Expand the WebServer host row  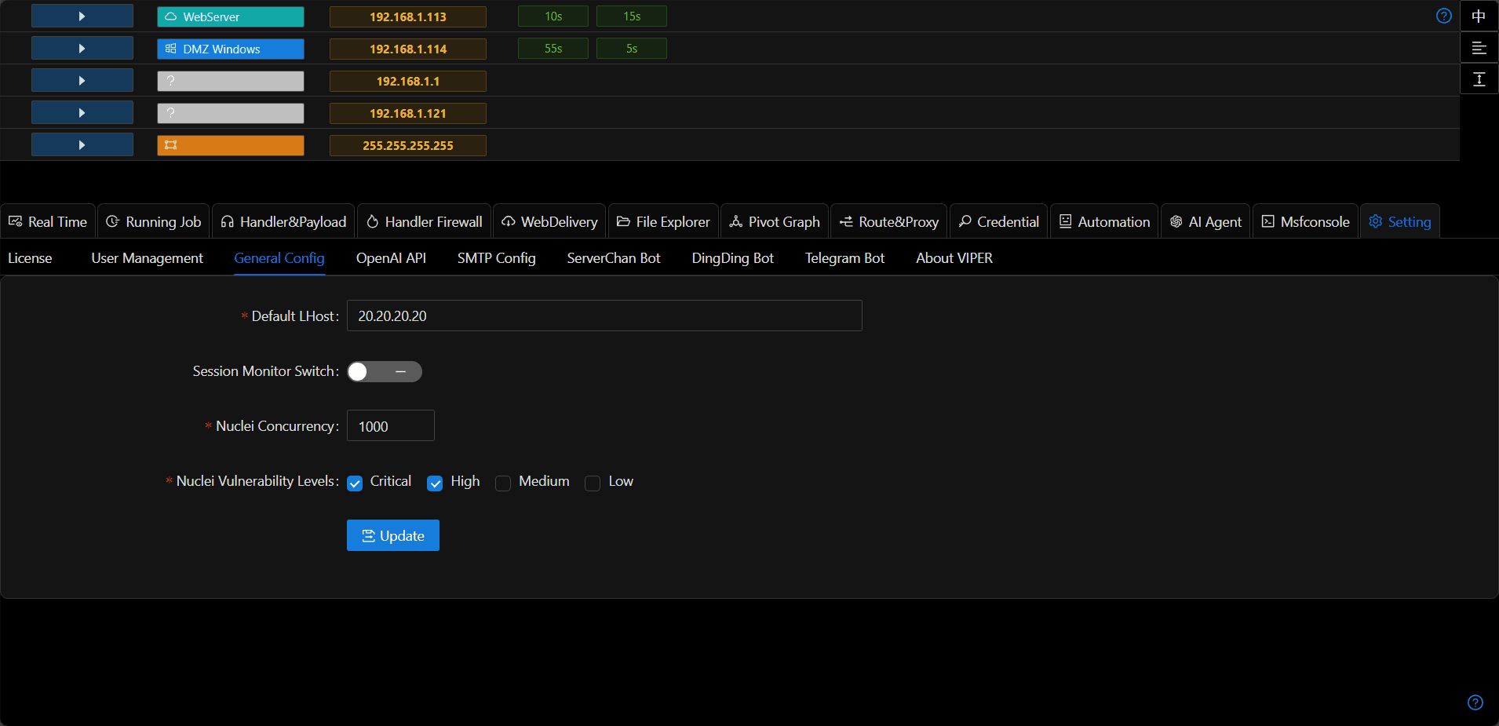click(x=82, y=16)
